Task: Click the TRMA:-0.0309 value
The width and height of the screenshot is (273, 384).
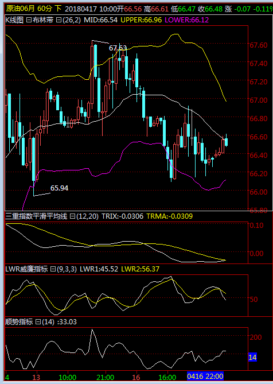Action: click(x=170, y=216)
